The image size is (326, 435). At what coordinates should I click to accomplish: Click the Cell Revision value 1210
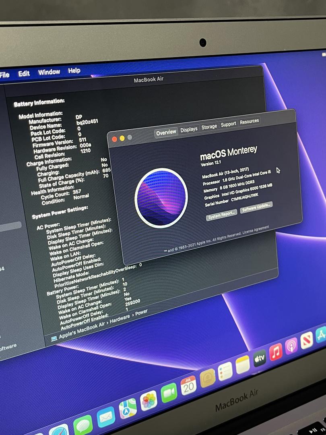tap(86, 151)
